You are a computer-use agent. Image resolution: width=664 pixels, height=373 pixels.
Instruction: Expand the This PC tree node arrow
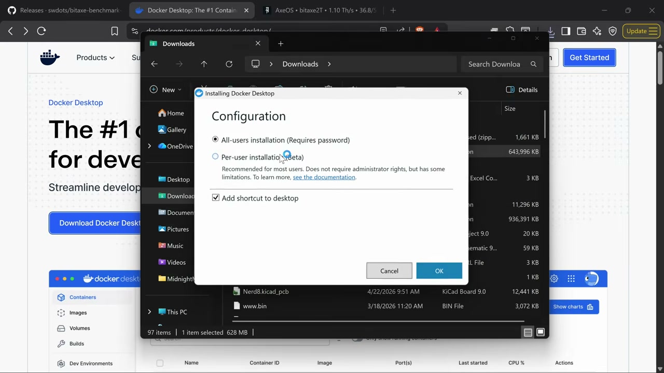(149, 312)
